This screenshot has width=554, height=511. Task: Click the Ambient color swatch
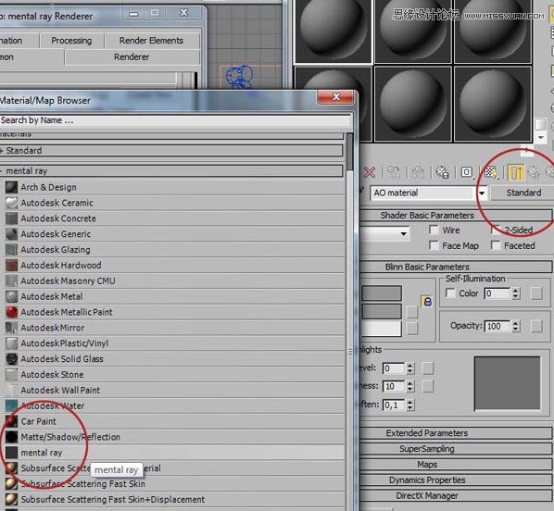coord(382,293)
